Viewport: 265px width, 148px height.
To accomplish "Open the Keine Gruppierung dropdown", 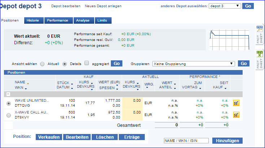I will (x=194, y=64).
